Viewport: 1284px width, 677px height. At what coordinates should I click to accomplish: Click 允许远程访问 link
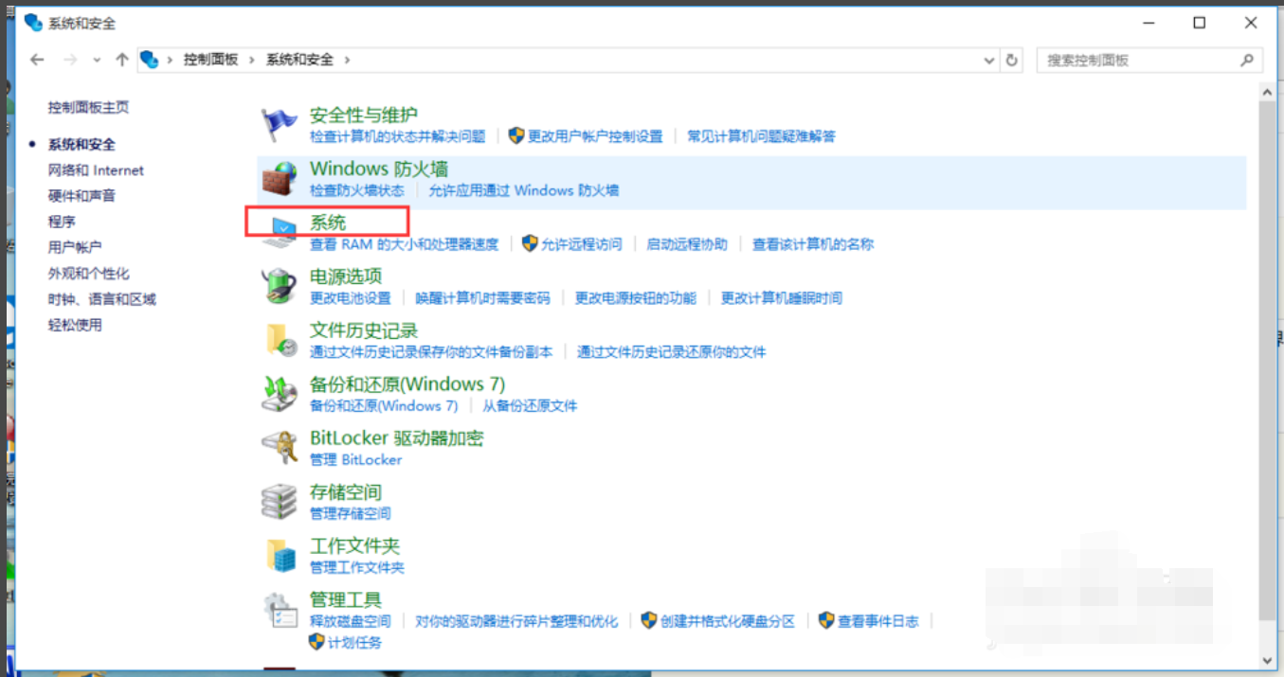pos(581,244)
